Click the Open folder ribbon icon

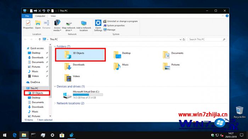[x=38, y=24]
